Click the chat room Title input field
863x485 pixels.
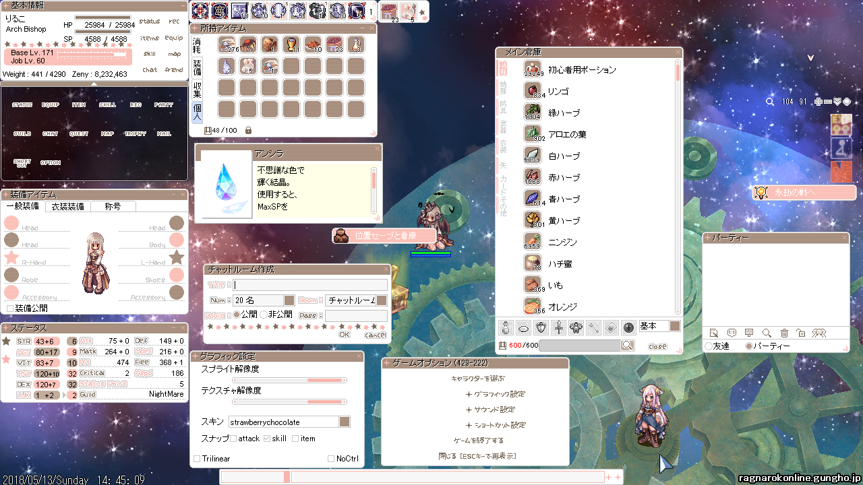310,285
